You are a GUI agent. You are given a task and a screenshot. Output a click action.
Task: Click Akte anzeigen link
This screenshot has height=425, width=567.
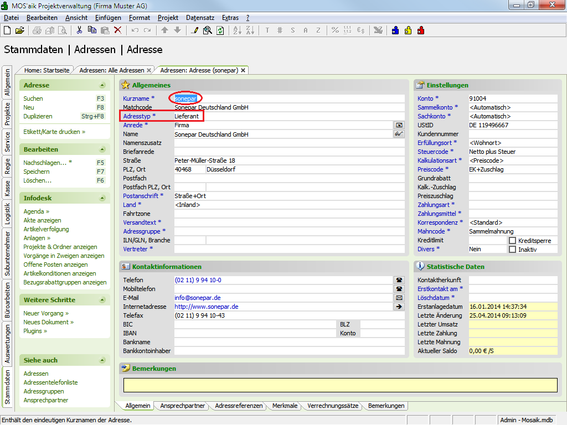coord(42,220)
